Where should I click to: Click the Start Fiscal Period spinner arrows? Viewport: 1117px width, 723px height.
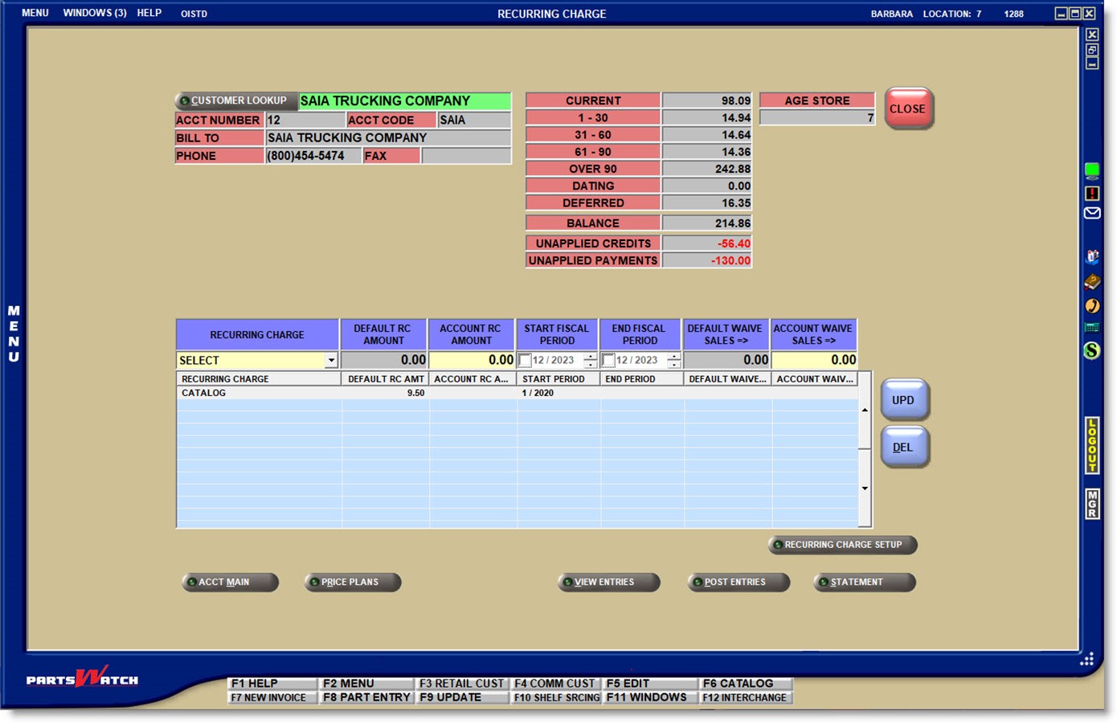pyautogui.click(x=590, y=361)
